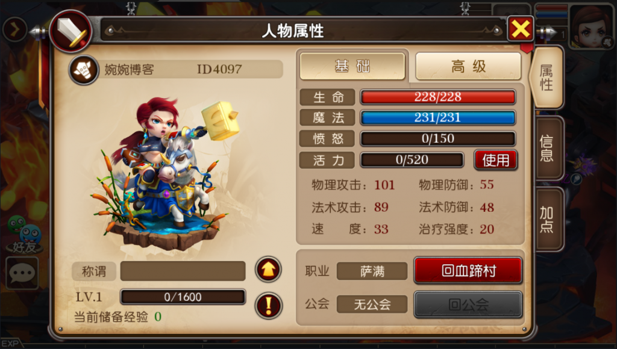Close the 人物属性 window
The height and width of the screenshot is (349, 617).
(x=520, y=29)
